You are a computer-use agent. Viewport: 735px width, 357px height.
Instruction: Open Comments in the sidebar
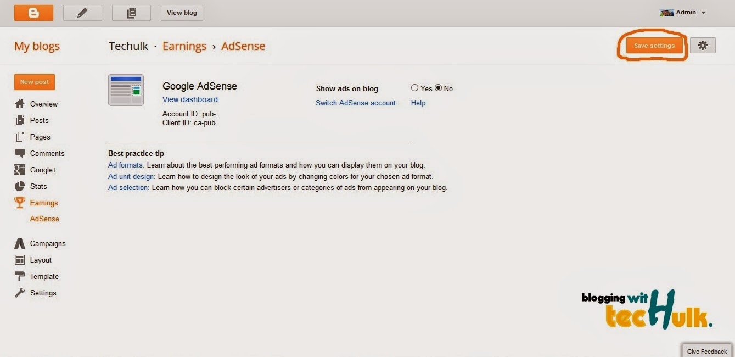coord(47,153)
